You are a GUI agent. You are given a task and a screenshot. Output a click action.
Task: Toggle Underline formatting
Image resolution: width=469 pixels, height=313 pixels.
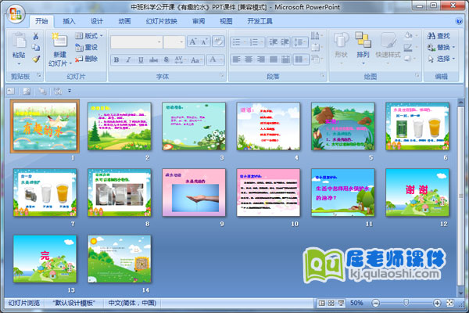coord(141,60)
